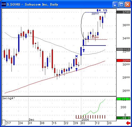Viewport: 132px width, 127px height.
Task: Click the '24' date on time axis
Action: click(x=21, y=123)
